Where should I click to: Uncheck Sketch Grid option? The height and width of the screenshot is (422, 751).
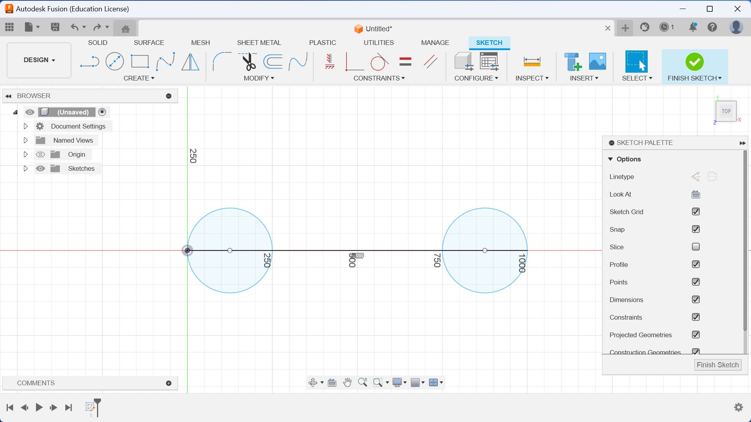pyautogui.click(x=696, y=211)
